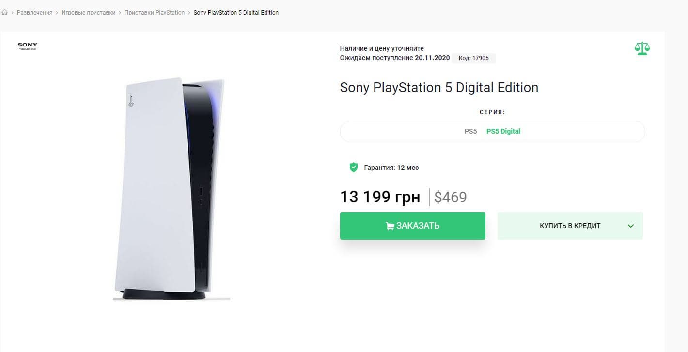Add product to comparison via scales icon
Image resolution: width=688 pixels, height=352 pixels.
(642, 48)
